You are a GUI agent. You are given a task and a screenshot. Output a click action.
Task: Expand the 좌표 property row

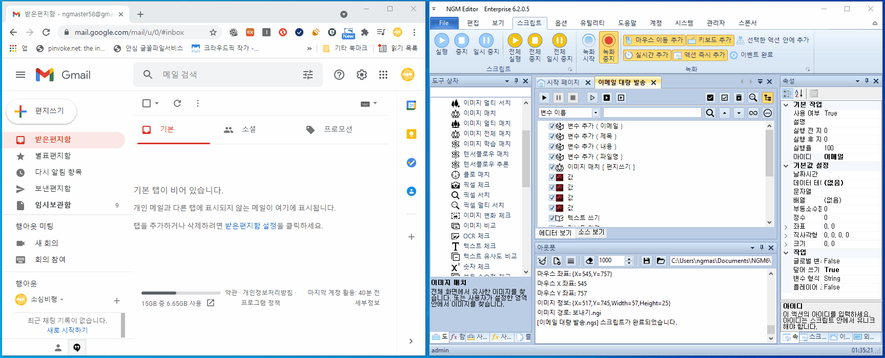[786, 227]
